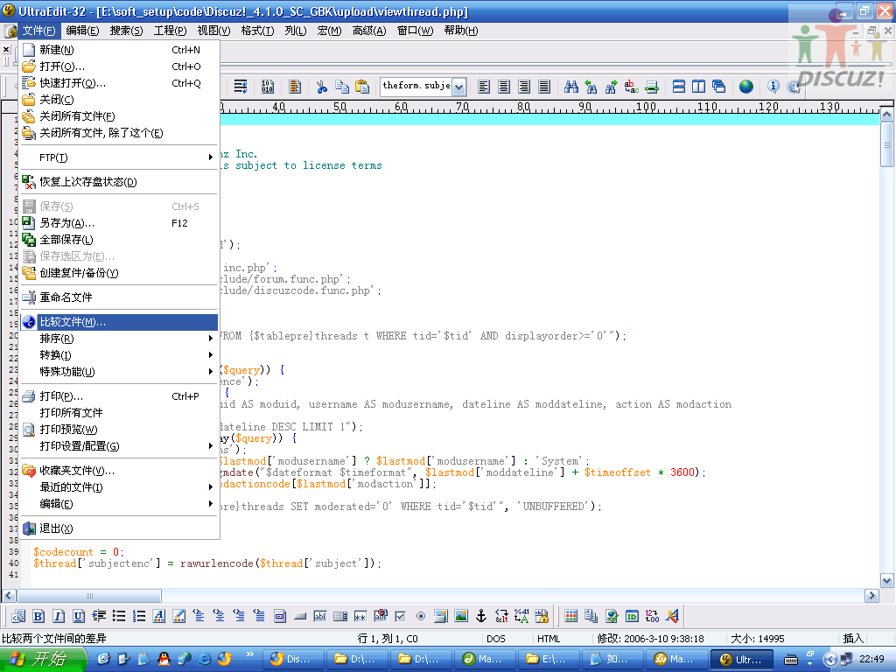The image size is (896, 672).
Task: Click the vertical scrollbar down arrow
Action: [x=887, y=581]
